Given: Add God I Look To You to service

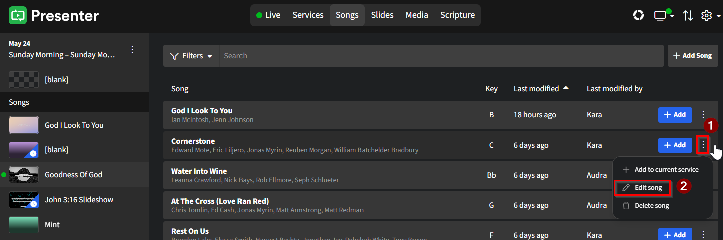Looking at the screenshot, I should pyautogui.click(x=675, y=115).
